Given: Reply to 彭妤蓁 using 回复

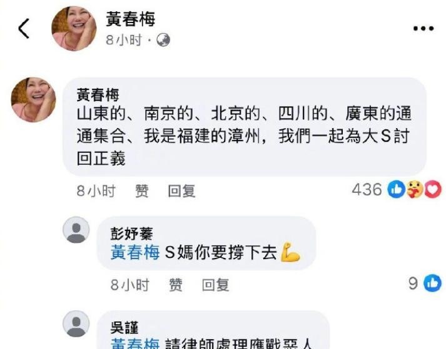Looking at the screenshot, I should pyautogui.click(x=216, y=285).
